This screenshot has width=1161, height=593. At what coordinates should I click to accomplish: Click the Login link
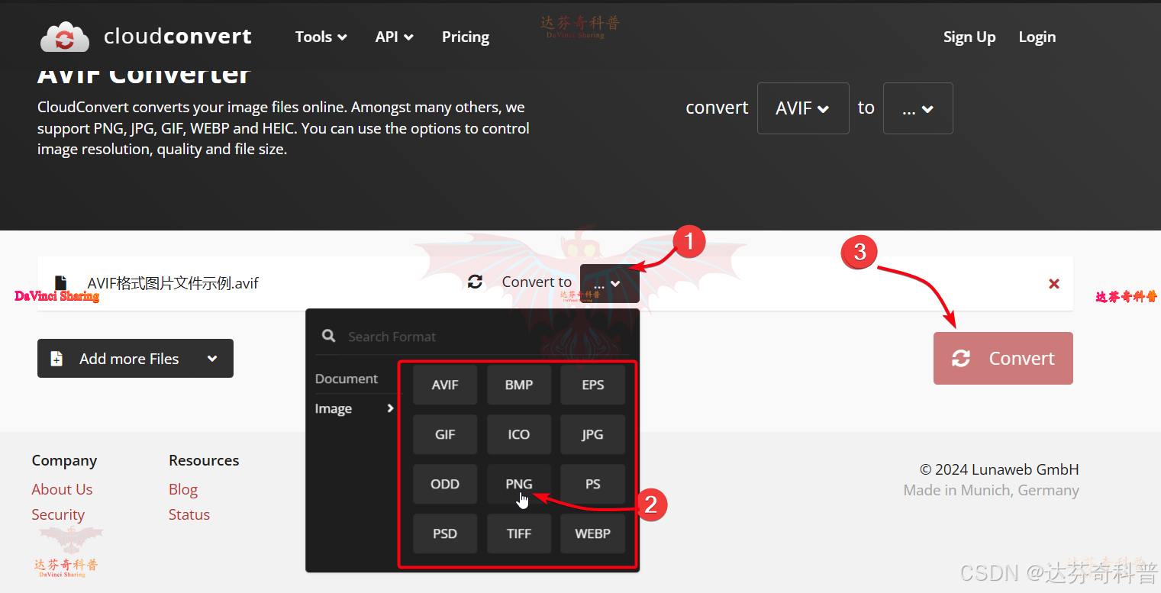[x=1037, y=37]
